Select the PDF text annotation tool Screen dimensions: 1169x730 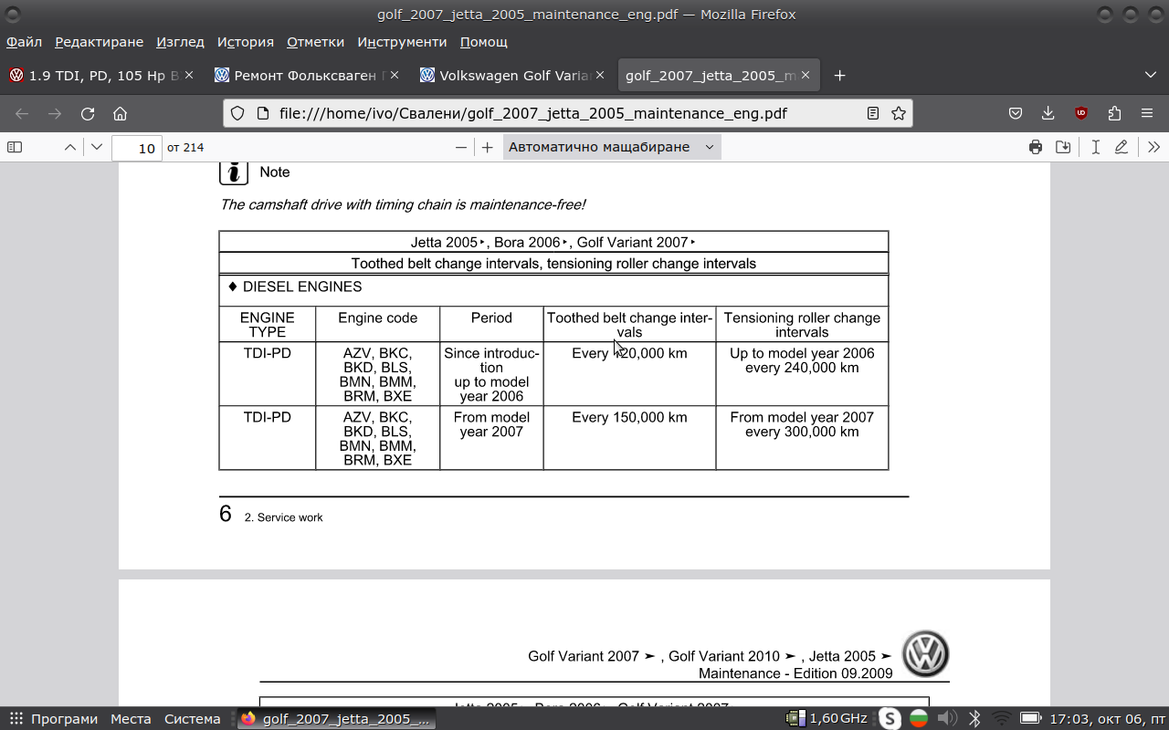click(1095, 147)
